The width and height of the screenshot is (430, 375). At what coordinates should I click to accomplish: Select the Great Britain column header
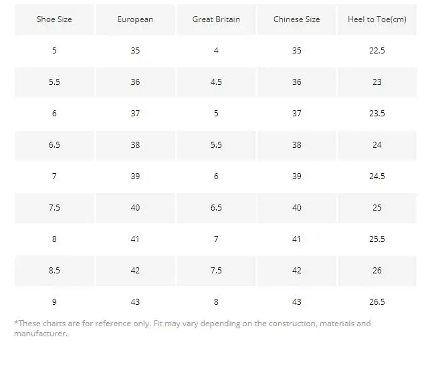[x=216, y=19]
